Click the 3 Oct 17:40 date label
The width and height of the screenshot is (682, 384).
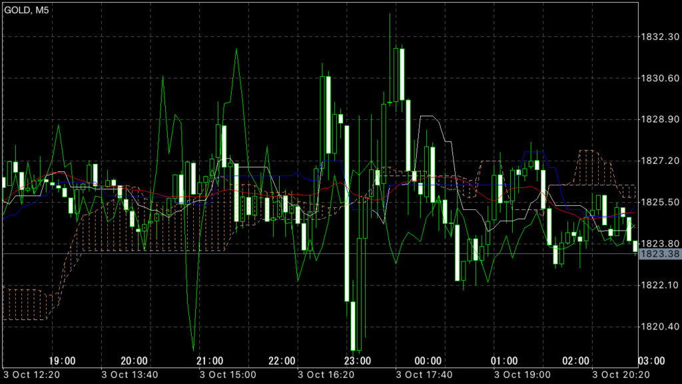pyautogui.click(x=424, y=375)
